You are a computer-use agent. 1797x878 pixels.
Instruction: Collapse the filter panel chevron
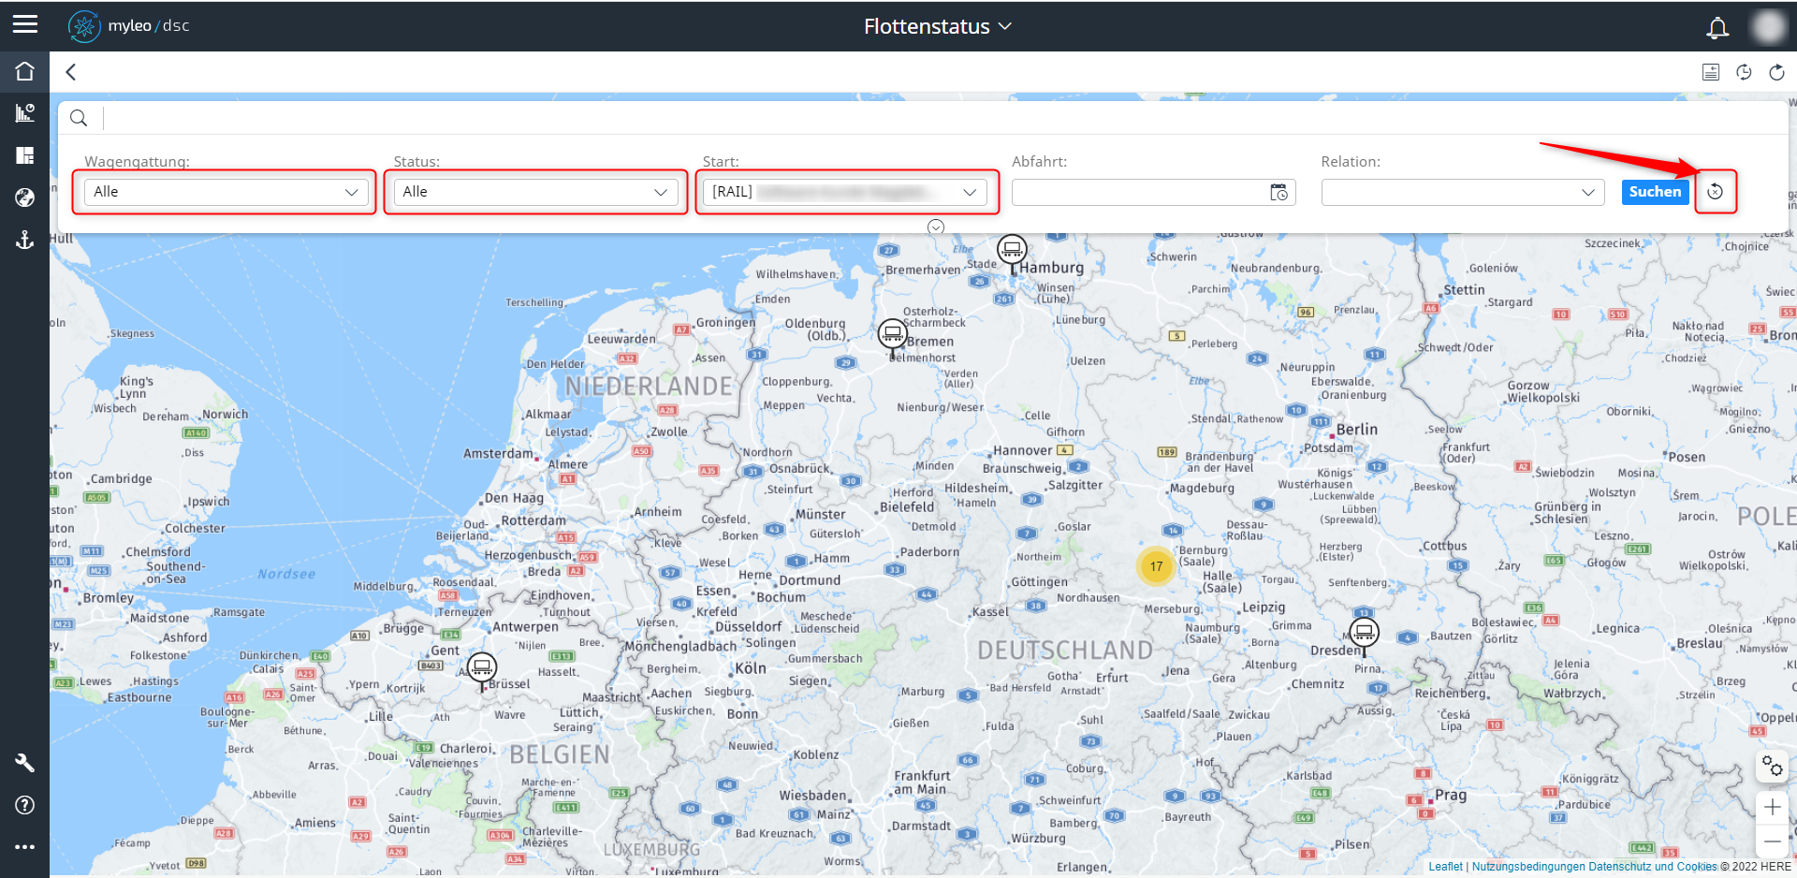pyautogui.click(x=936, y=227)
